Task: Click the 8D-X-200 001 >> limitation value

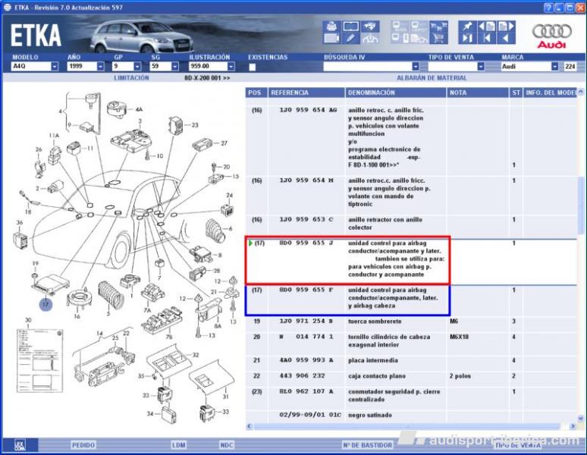Action: pos(207,78)
